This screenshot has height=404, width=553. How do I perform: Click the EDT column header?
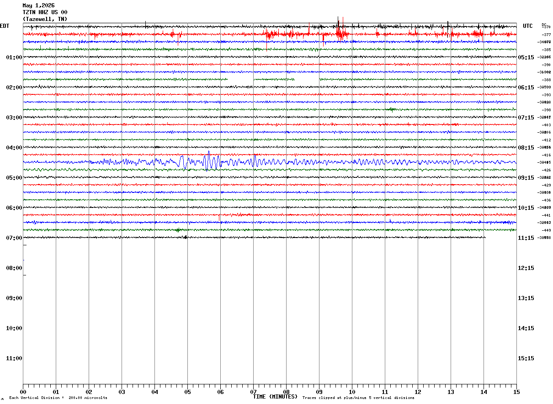click(5, 26)
